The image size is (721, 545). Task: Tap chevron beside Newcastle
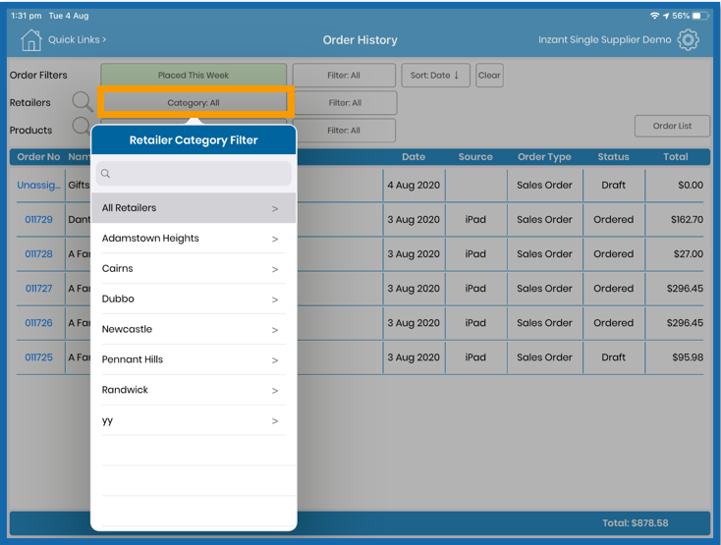click(x=275, y=330)
